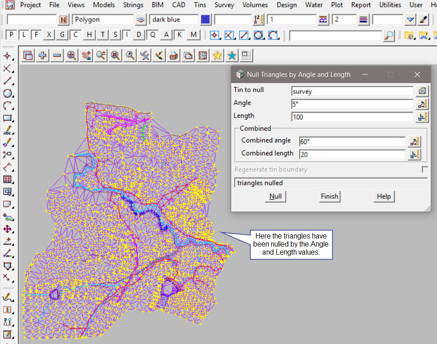Toggle the P snap button

click(x=11, y=35)
